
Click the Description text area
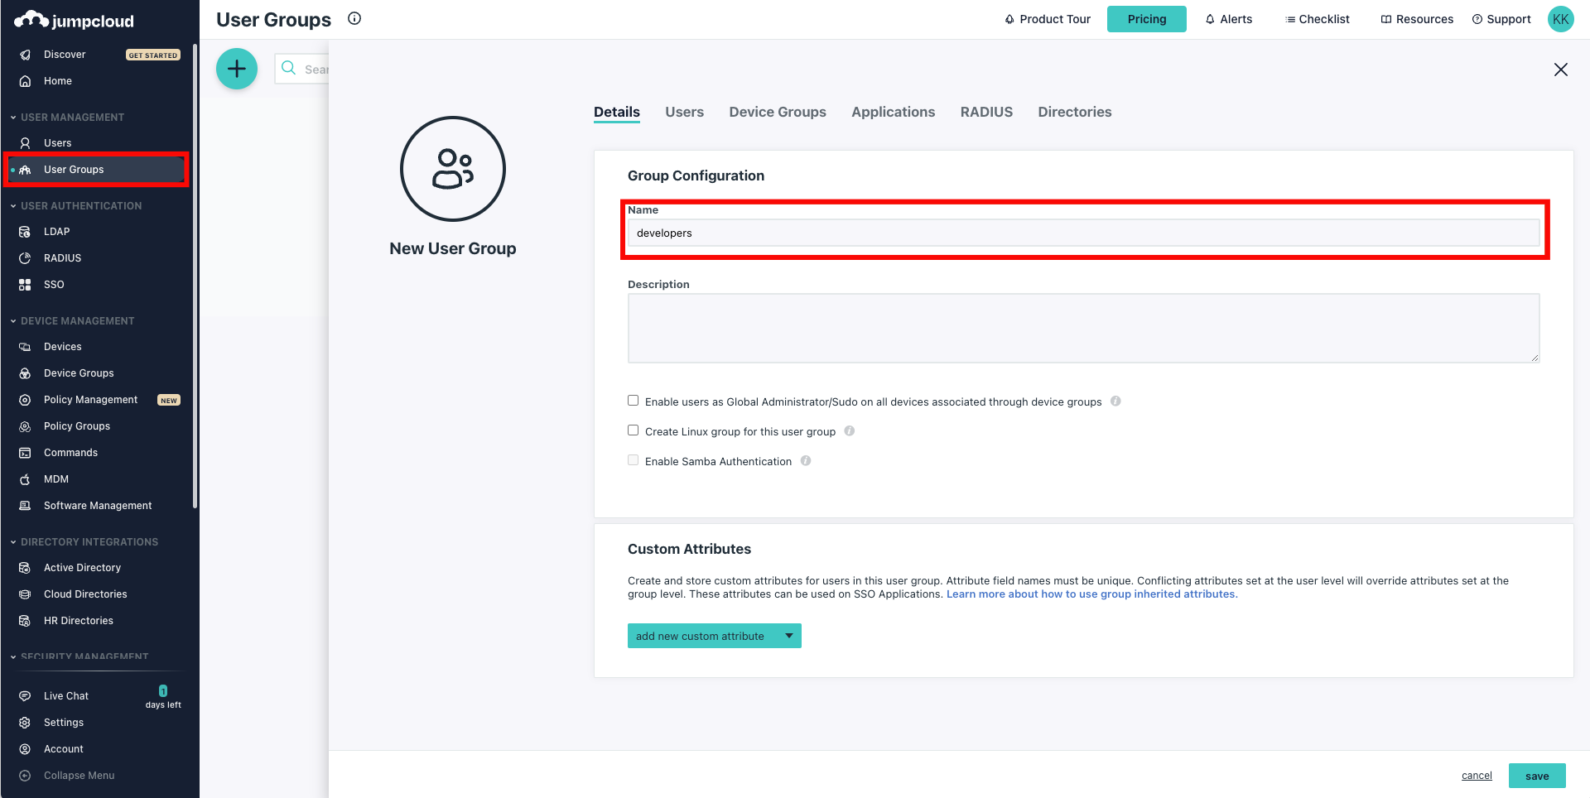[x=1083, y=328]
